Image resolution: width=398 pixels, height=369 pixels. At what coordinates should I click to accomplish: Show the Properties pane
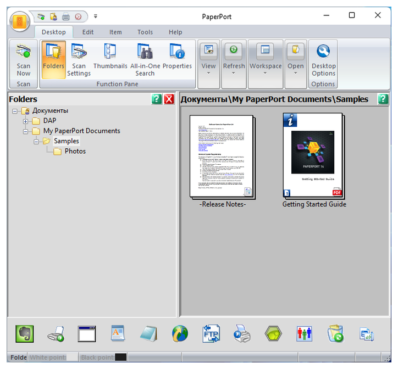[x=177, y=60]
